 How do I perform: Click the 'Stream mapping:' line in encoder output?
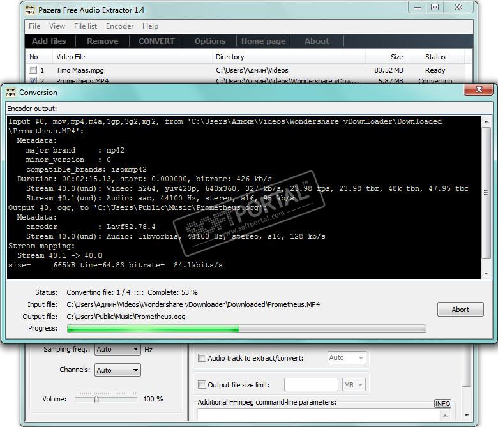coord(41,246)
